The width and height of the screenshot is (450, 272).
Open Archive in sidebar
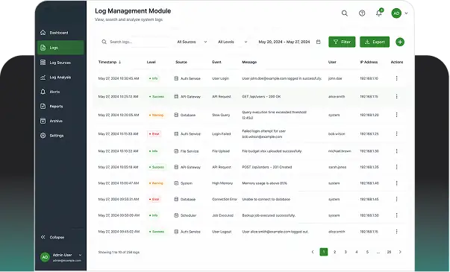[60, 121]
